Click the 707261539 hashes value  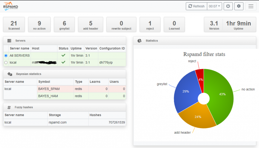pos(117,122)
